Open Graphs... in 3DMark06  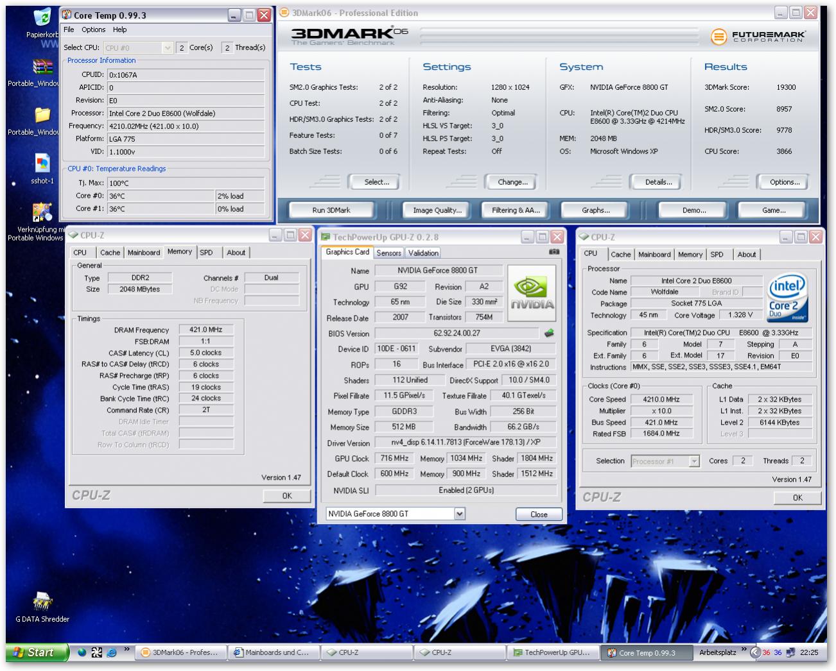click(x=596, y=210)
